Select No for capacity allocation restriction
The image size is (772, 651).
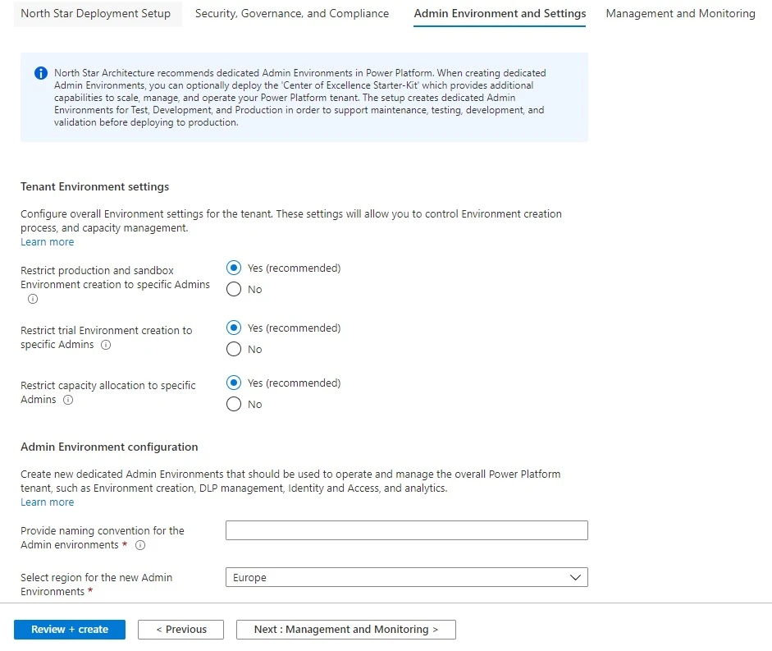[x=234, y=404]
